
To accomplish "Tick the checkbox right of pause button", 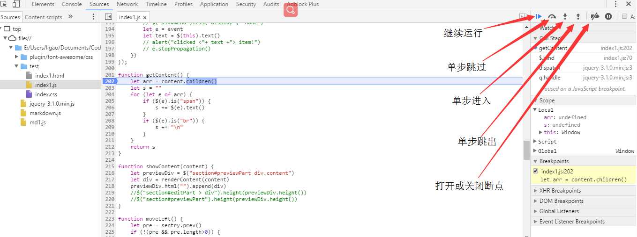I will click(624, 16).
